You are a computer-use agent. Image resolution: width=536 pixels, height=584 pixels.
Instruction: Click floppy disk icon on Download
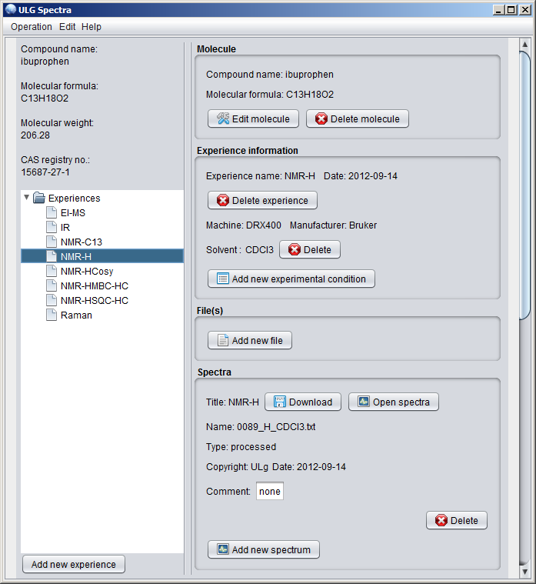tap(280, 402)
